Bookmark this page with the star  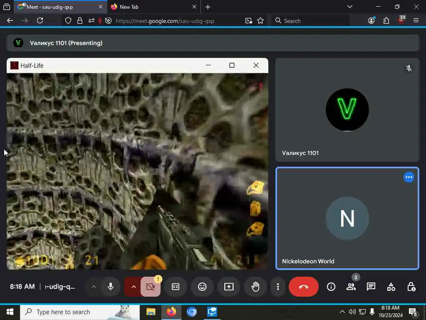(x=260, y=21)
